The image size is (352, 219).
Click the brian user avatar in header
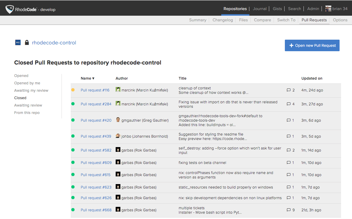click(328, 9)
